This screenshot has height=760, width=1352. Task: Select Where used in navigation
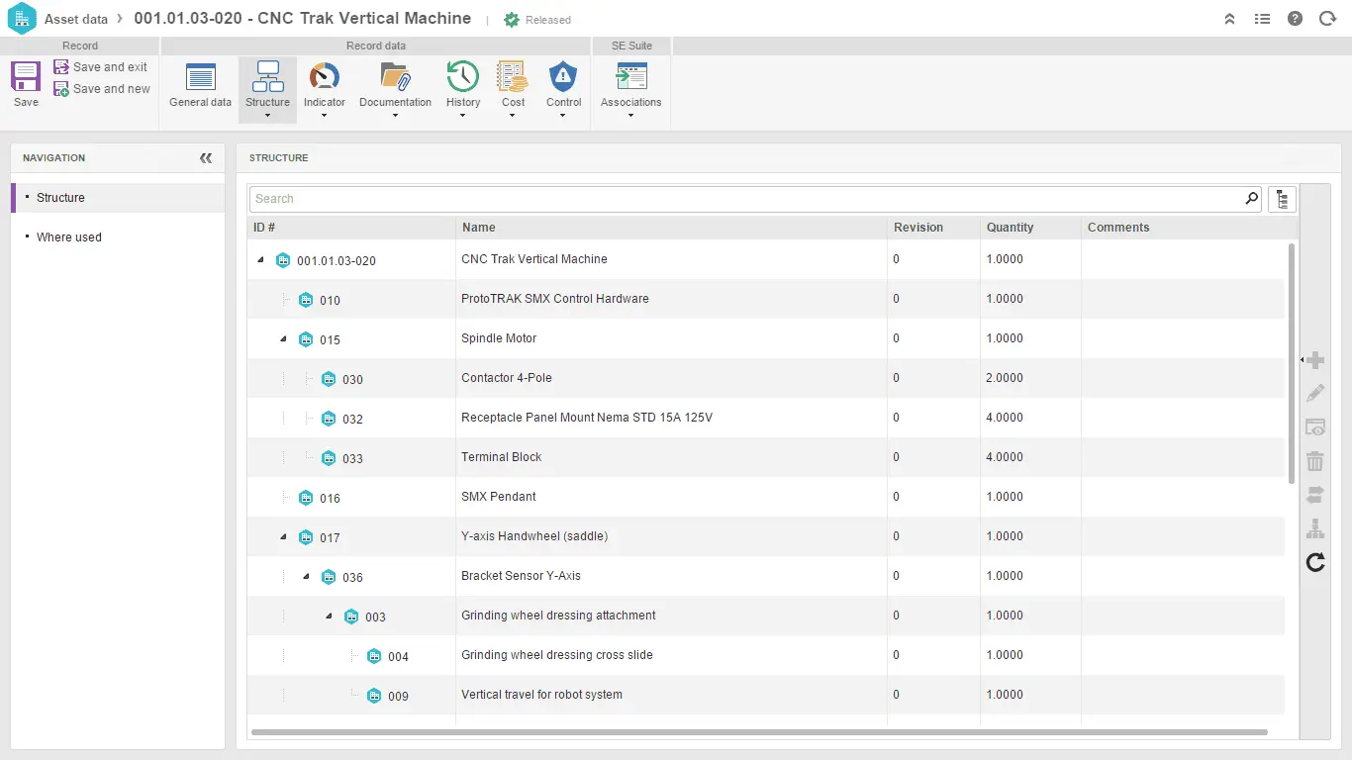tap(69, 237)
